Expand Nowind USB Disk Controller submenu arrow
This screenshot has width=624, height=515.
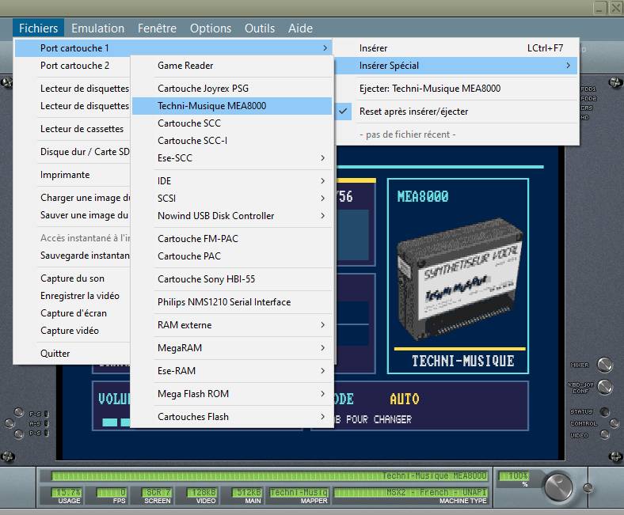coord(323,215)
